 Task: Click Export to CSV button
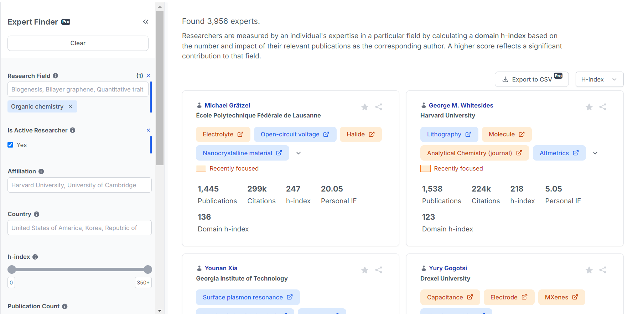532,79
